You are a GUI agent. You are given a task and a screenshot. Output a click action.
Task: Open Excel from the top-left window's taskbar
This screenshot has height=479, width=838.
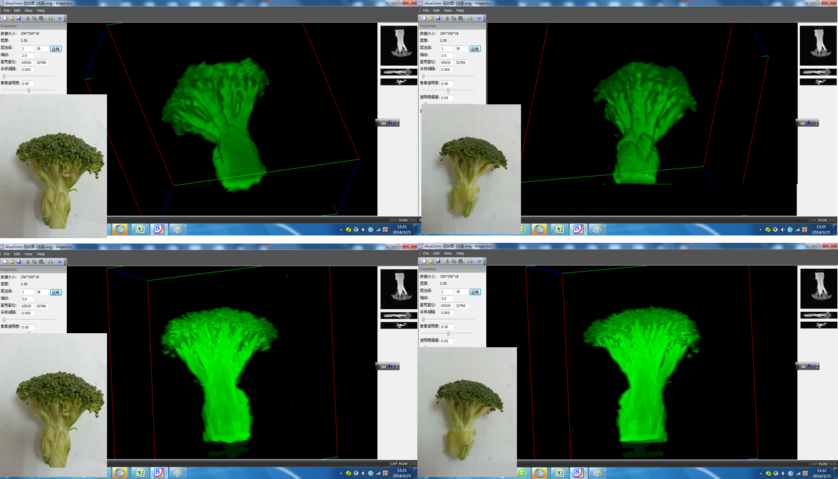[139, 229]
